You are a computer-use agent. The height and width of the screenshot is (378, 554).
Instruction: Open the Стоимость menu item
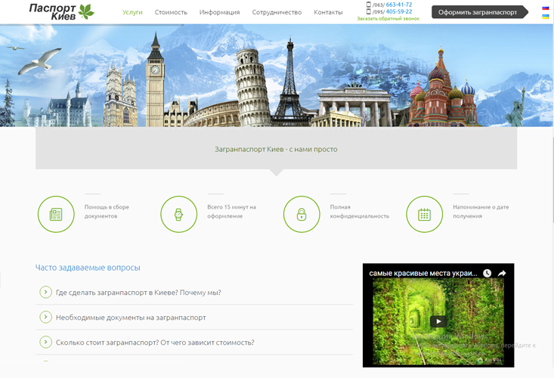pos(171,12)
